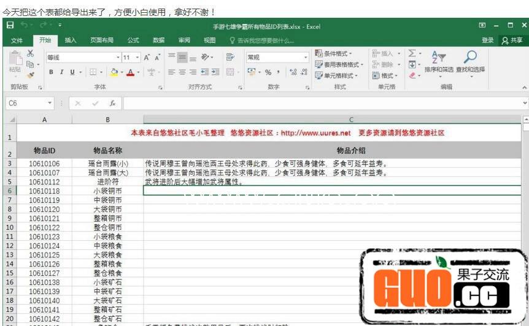Switch to the 页面布局 tab
The image size is (529, 326).
[x=101, y=40]
